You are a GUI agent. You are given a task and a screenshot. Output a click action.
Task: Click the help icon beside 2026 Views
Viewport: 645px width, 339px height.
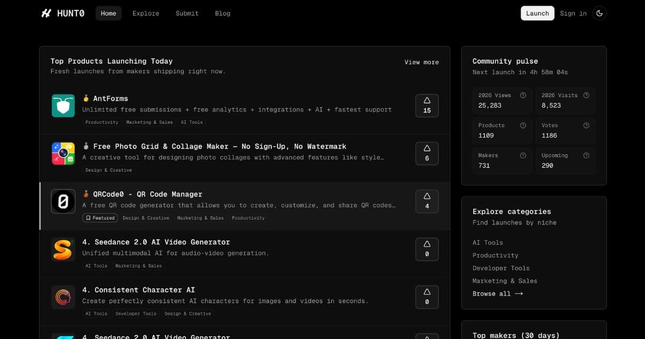(x=522, y=95)
